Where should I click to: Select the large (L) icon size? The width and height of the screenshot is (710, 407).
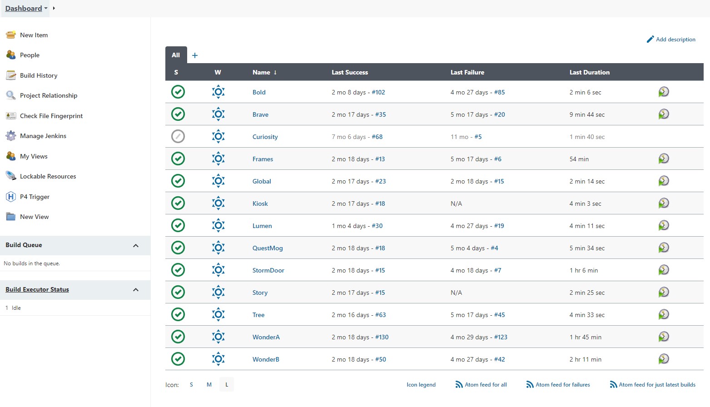coord(227,385)
